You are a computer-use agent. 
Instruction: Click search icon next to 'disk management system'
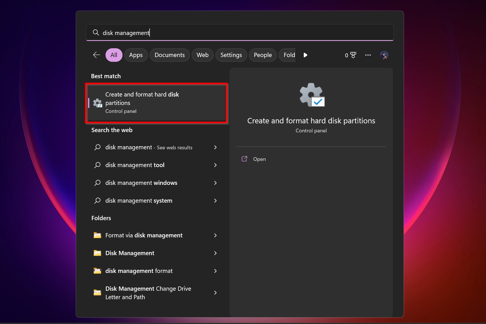[97, 201]
